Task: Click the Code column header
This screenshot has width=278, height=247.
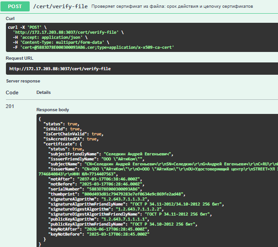Action: (12, 93)
